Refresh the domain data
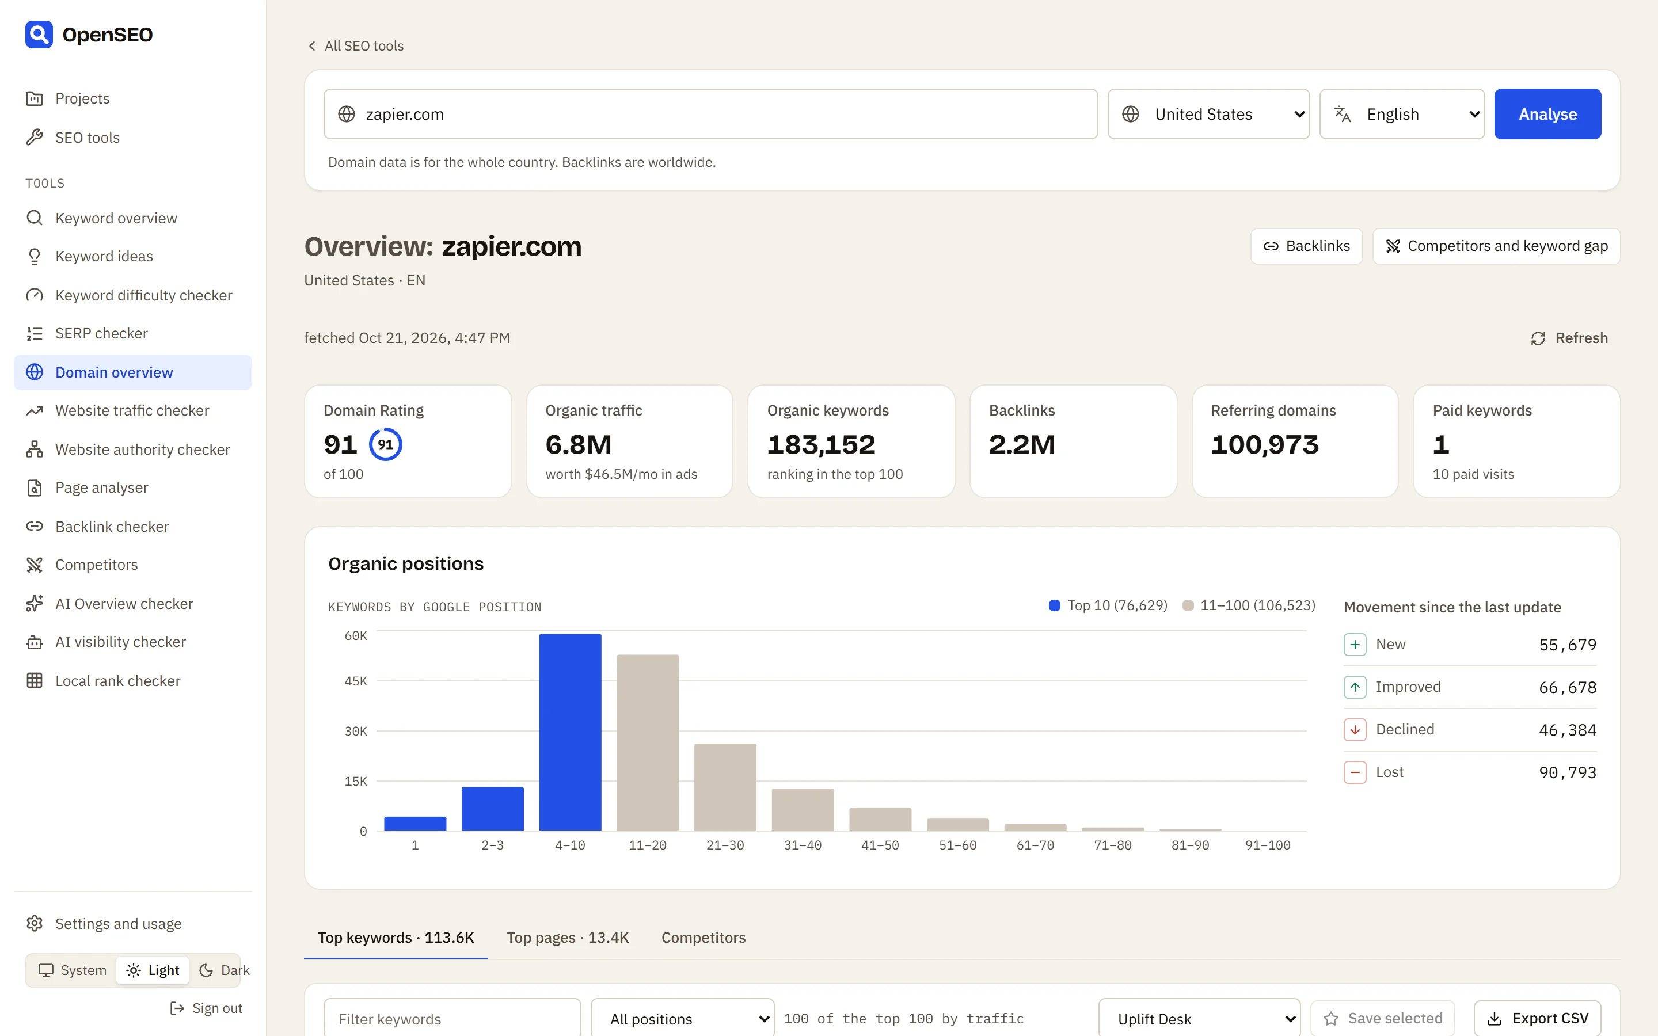1658x1036 pixels. pyautogui.click(x=1569, y=338)
